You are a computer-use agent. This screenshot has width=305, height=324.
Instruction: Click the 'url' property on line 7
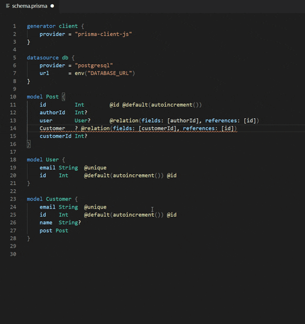tap(45, 74)
